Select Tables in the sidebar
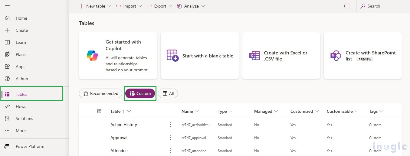Screen dimensions: 410x156 coord(21,94)
